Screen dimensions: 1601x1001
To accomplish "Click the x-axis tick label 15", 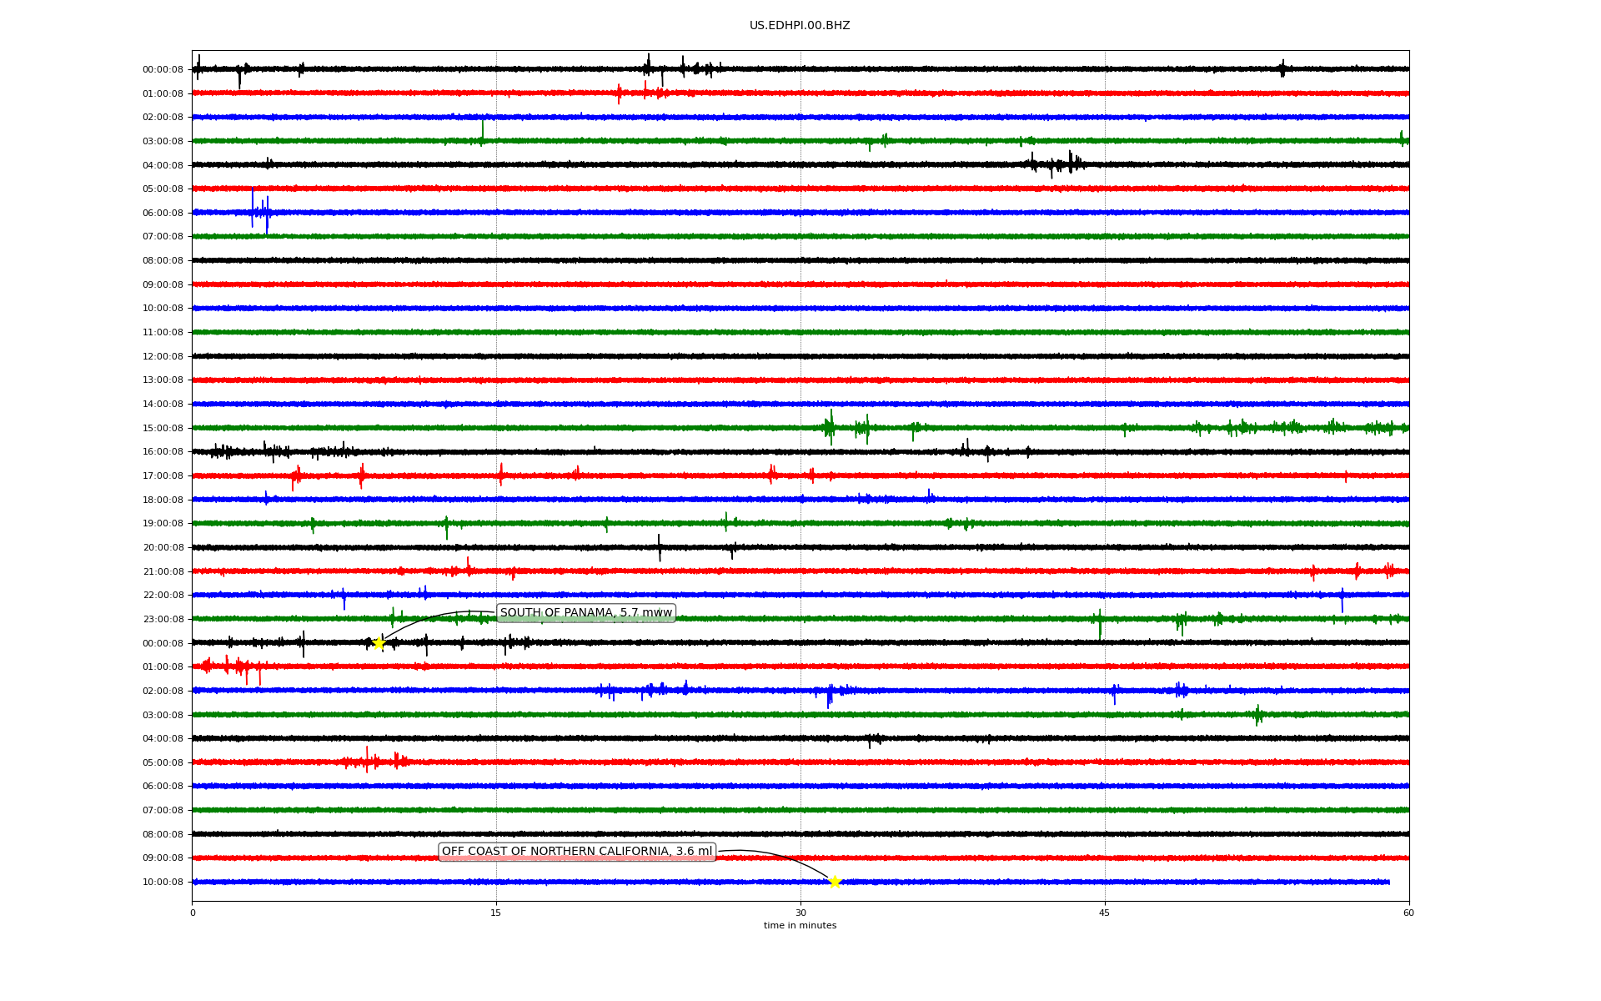I will point(496,913).
